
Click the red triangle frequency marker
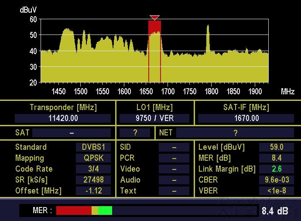(x=154, y=17)
